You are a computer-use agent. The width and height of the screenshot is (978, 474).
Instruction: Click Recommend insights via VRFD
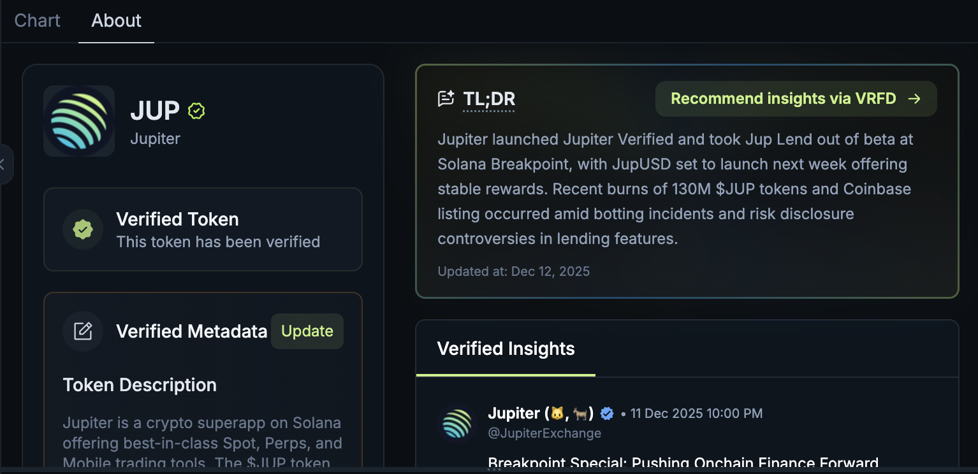796,99
